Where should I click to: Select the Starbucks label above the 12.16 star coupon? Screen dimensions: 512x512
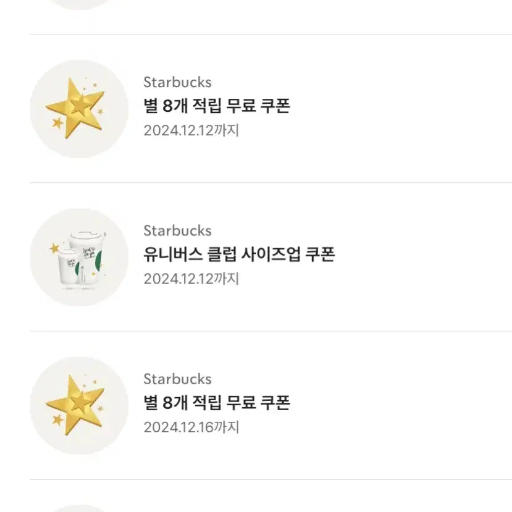(177, 379)
